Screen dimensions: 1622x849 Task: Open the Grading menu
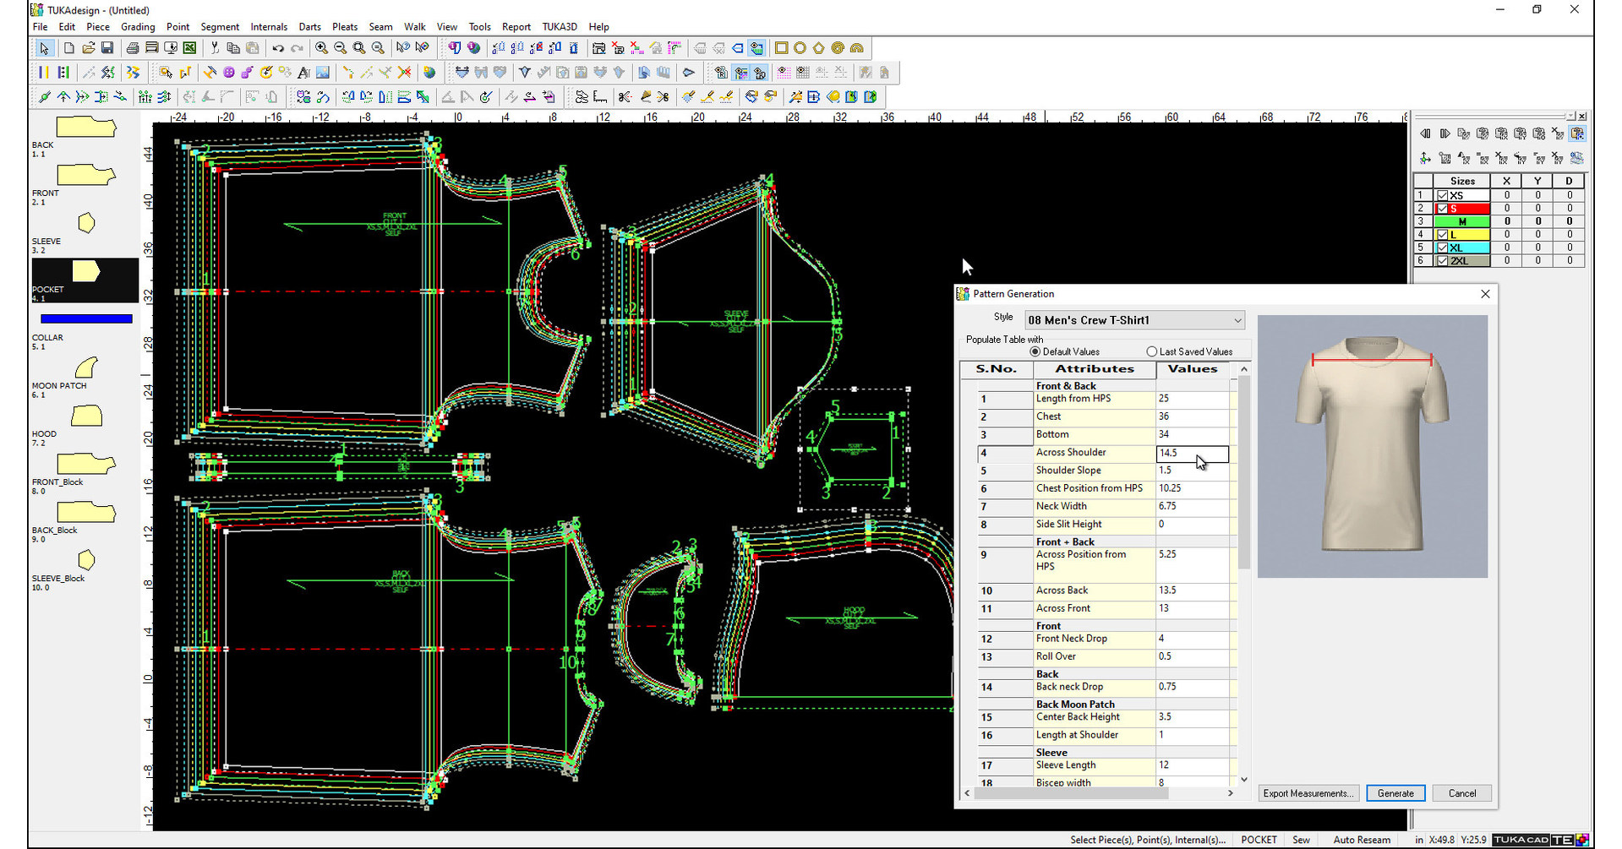[137, 26]
